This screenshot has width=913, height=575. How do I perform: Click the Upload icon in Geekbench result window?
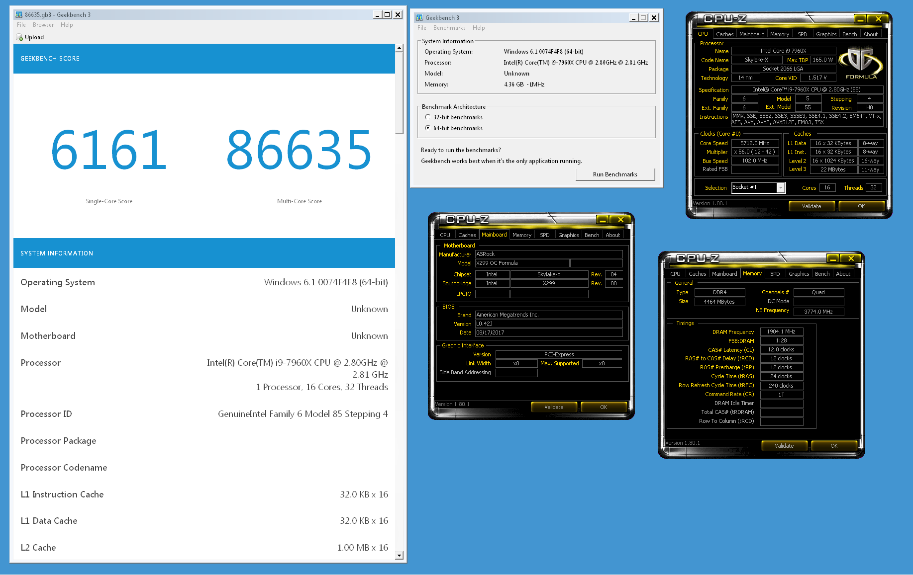[19, 37]
